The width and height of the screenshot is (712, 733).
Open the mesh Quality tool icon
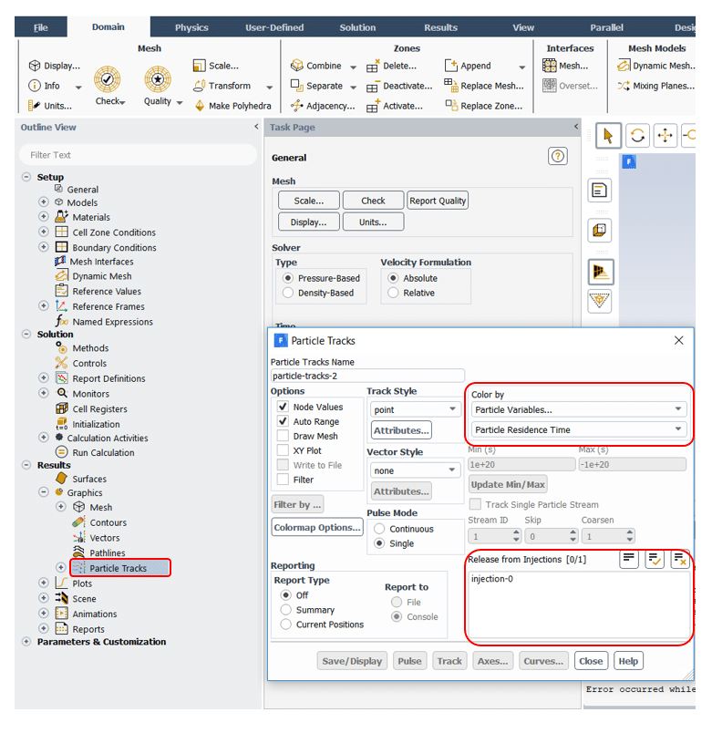(158, 80)
